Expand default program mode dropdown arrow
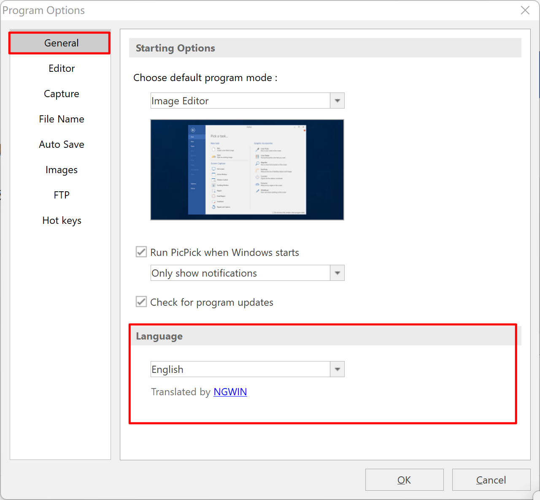Image resolution: width=540 pixels, height=500 pixels. pyautogui.click(x=337, y=101)
